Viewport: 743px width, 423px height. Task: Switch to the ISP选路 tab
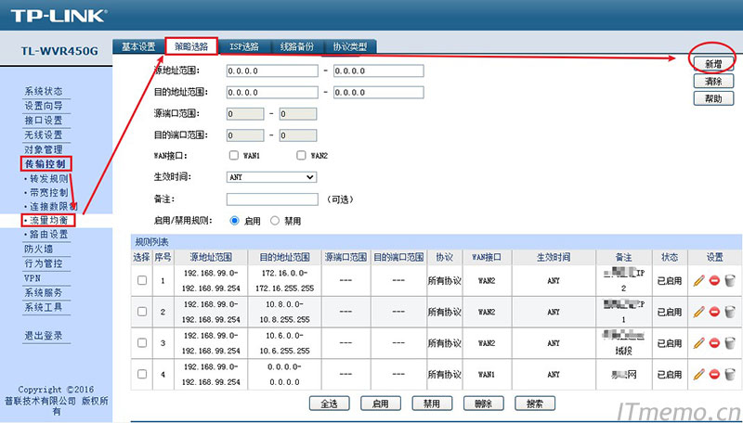coord(244,46)
